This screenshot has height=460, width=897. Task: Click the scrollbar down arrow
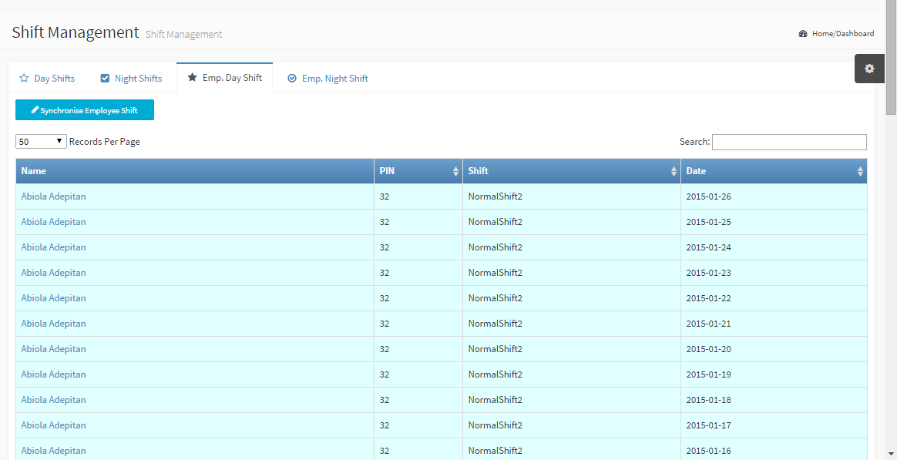(x=891, y=454)
